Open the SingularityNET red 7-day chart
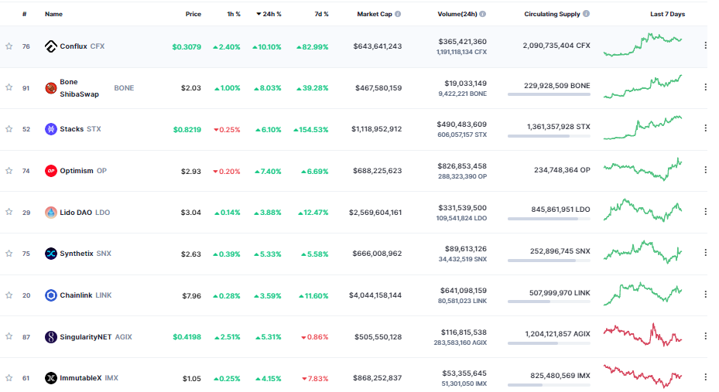The image size is (719, 392). pyautogui.click(x=642, y=335)
